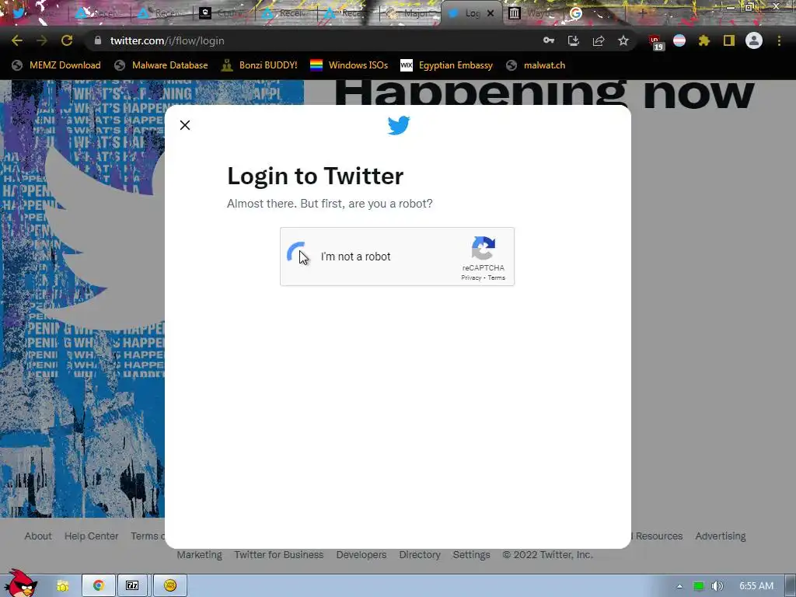Viewport: 796px width, 597px height.
Task: Open a new browser tab
Action: click(641, 13)
